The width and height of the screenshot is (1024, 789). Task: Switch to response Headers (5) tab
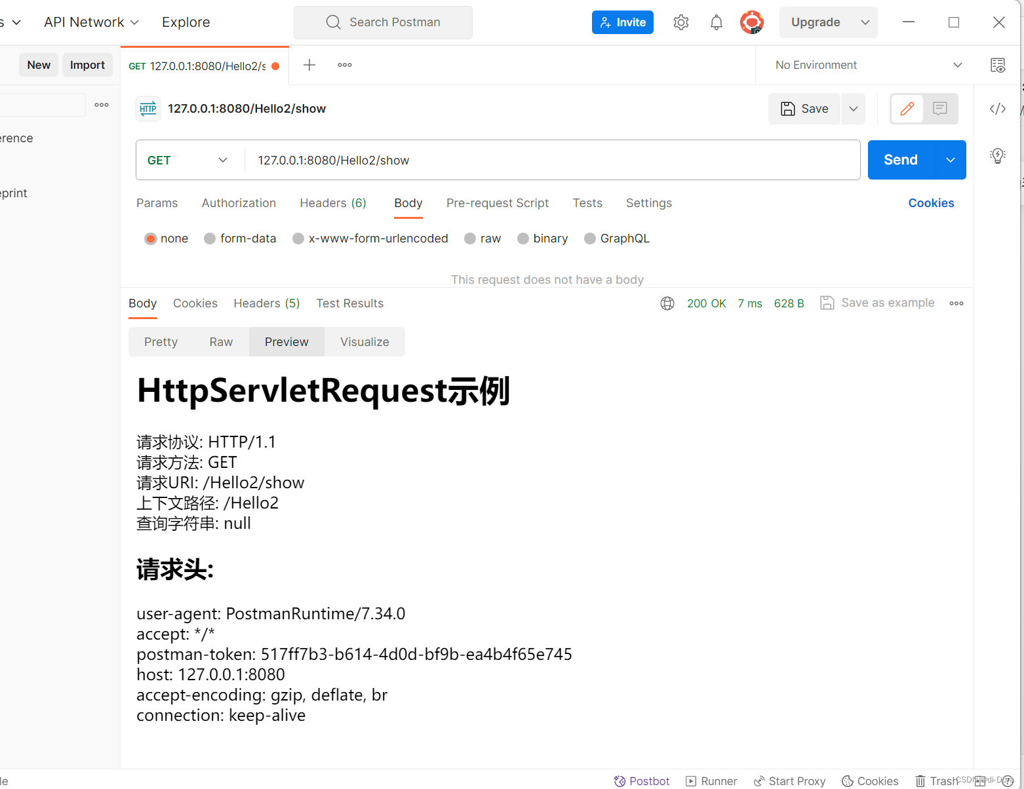[267, 303]
